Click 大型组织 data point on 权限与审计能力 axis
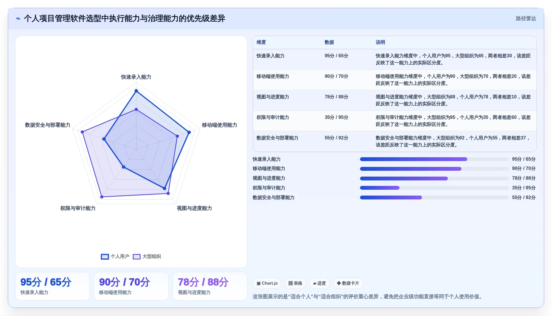Viewport: 552px width, 316px height. [x=102, y=197]
